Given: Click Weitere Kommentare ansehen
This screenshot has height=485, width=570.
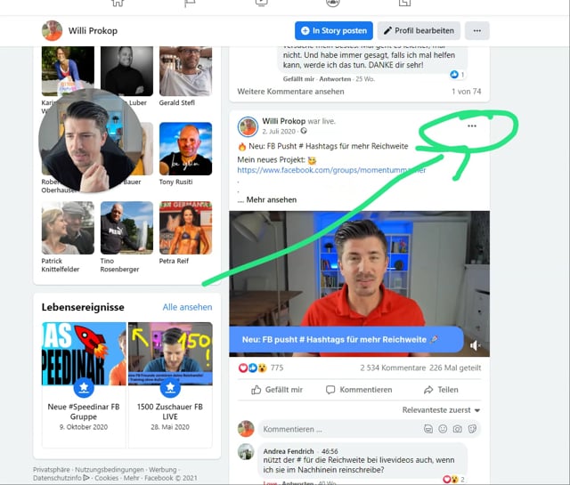Looking at the screenshot, I should (x=290, y=91).
